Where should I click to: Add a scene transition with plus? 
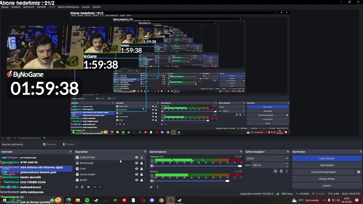[x=275, y=171]
